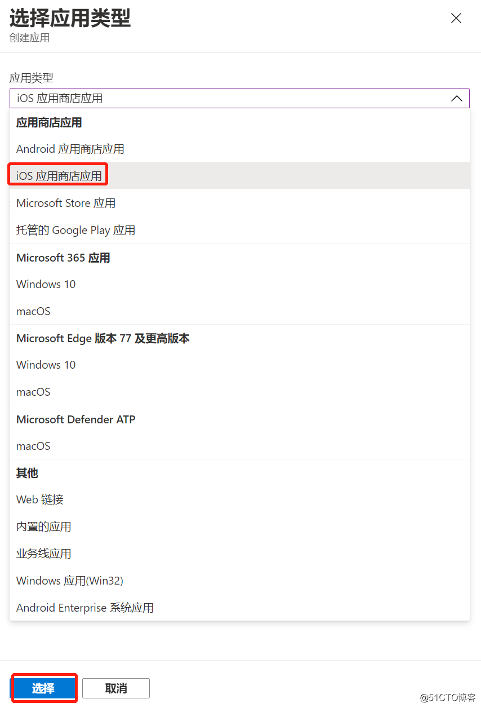481x708 pixels.
Task: Pick Windows 应用(Win32) option
Action: coord(239,581)
